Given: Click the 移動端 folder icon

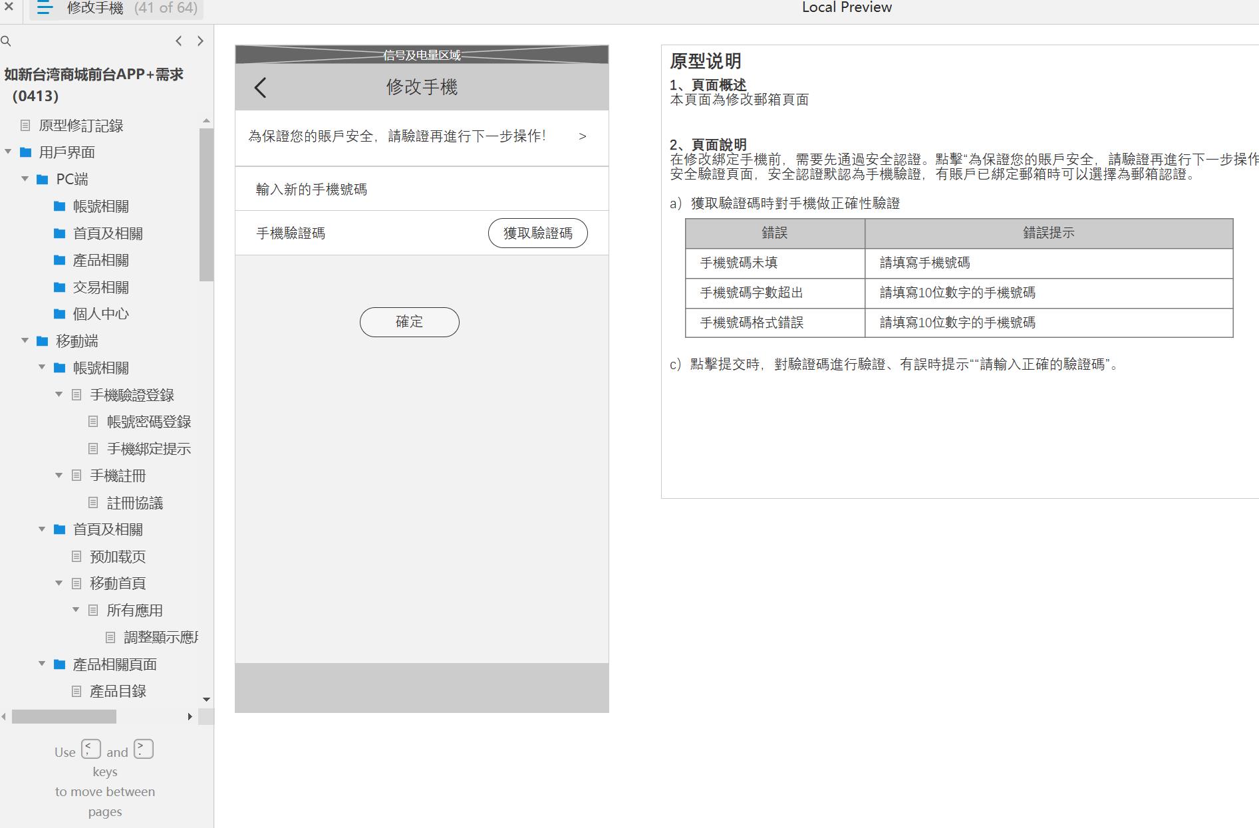Looking at the screenshot, I should pyautogui.click(x=43, y=341).
